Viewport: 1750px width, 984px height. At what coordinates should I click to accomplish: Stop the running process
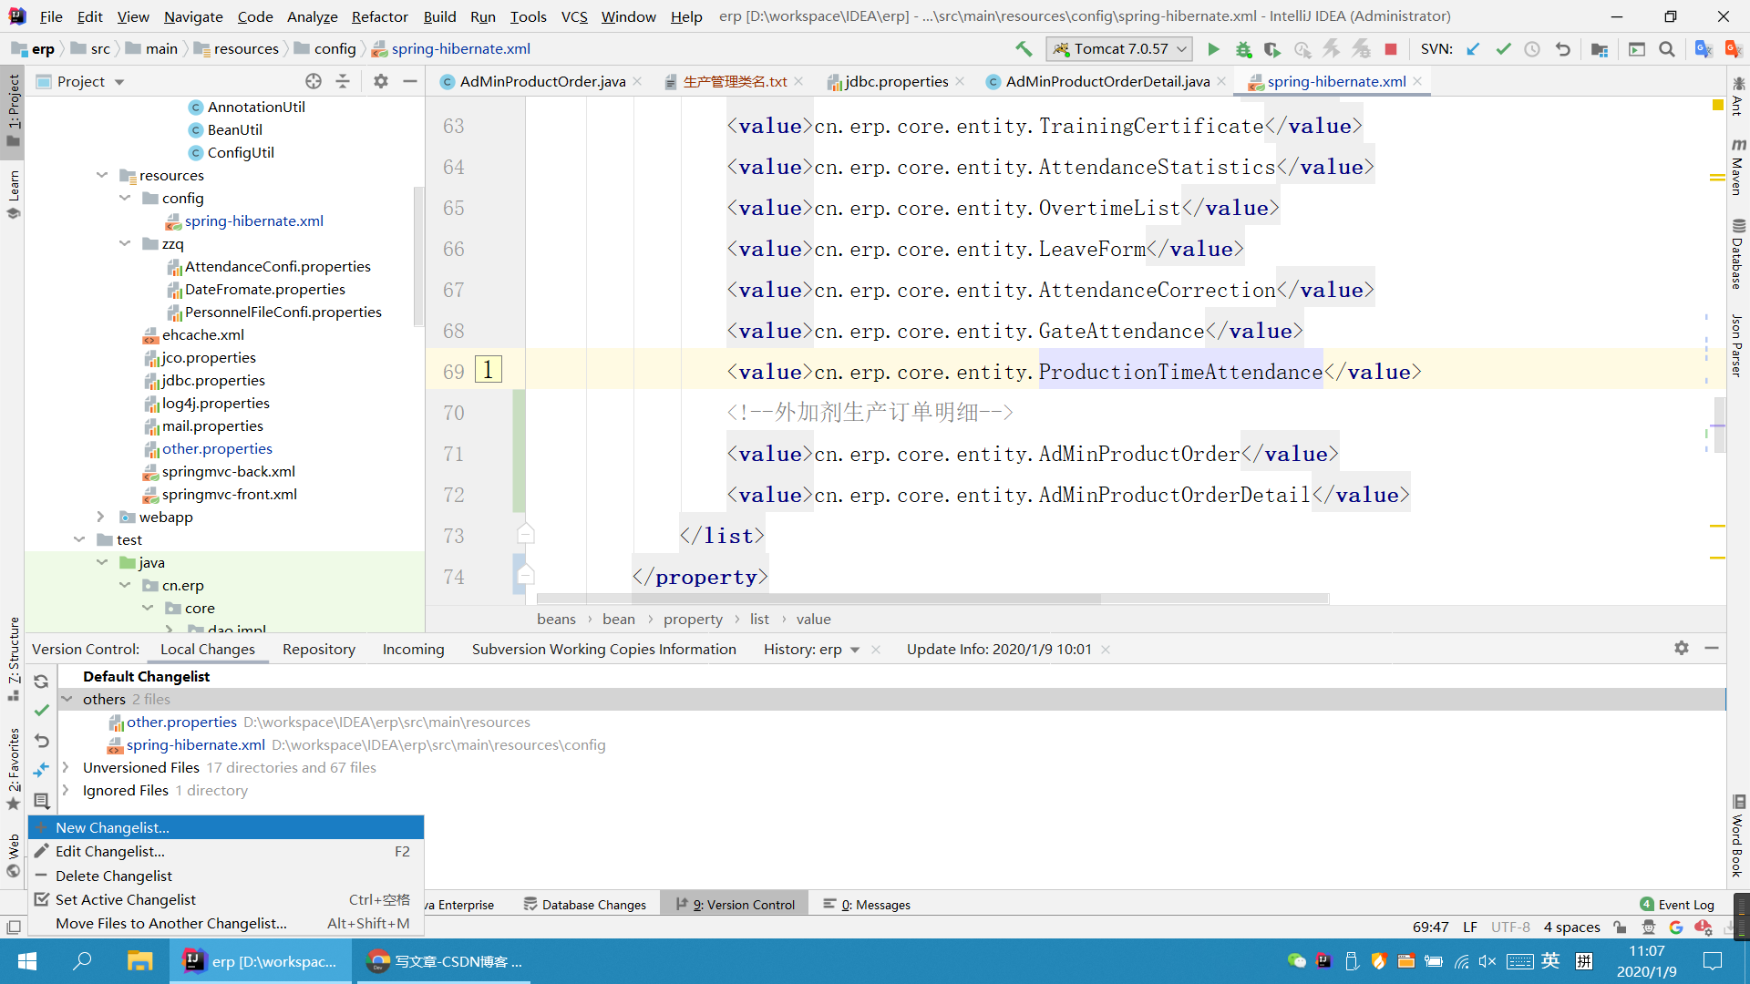[x=1391, y=49]
